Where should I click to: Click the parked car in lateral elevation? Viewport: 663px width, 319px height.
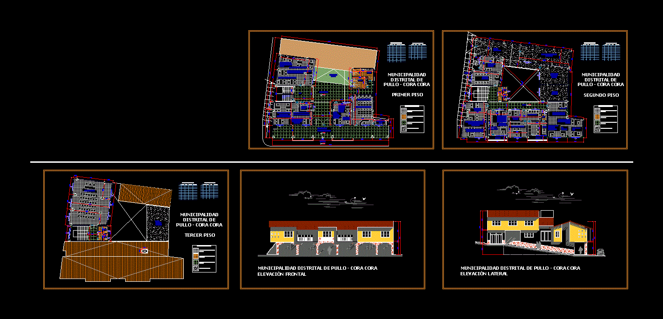(601, 252)
